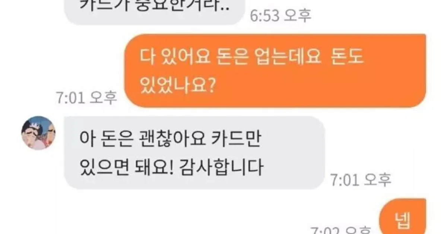This screenshot has width=447, height=234.
Task: Click the '7:01 오후' timestamp beside the orange bubble
Action: tap(87, 97)
